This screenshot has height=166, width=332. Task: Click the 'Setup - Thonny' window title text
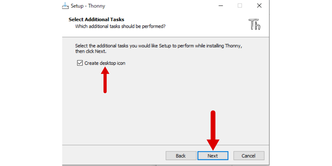pyautogui.click(x=88, y=6)
